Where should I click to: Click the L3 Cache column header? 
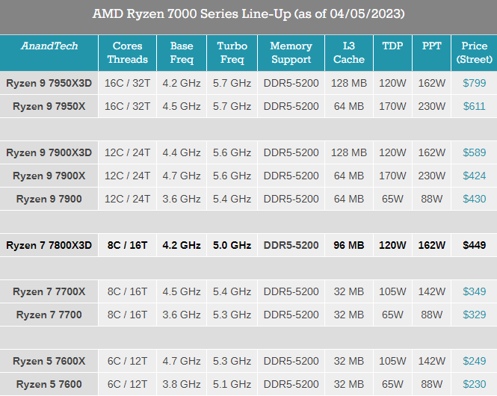click(x=348, y=53)
